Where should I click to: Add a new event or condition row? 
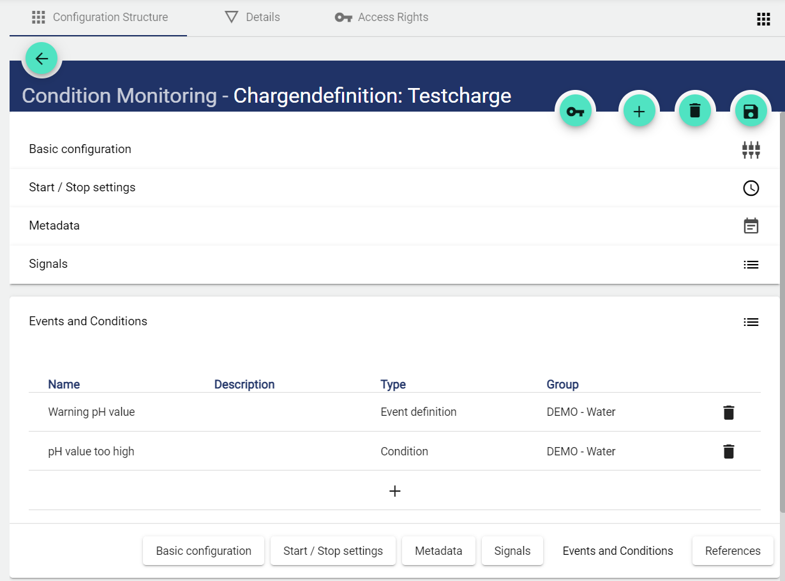394,491
